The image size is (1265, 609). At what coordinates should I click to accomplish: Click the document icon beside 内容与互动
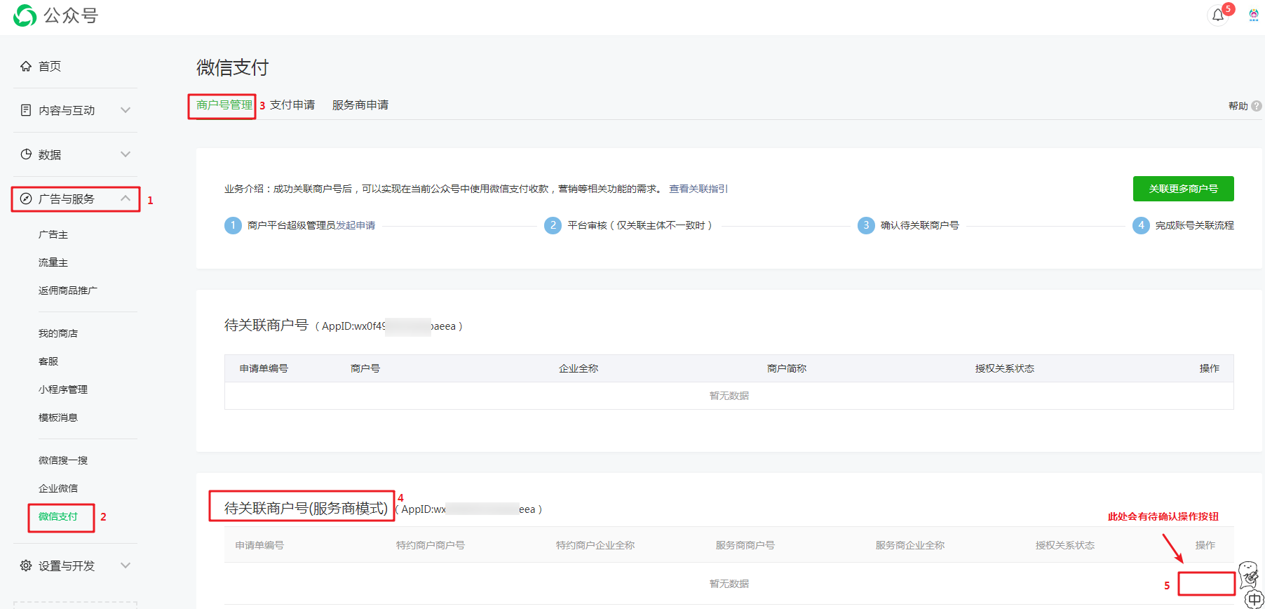pyautogui.click(x=26, y=110)
